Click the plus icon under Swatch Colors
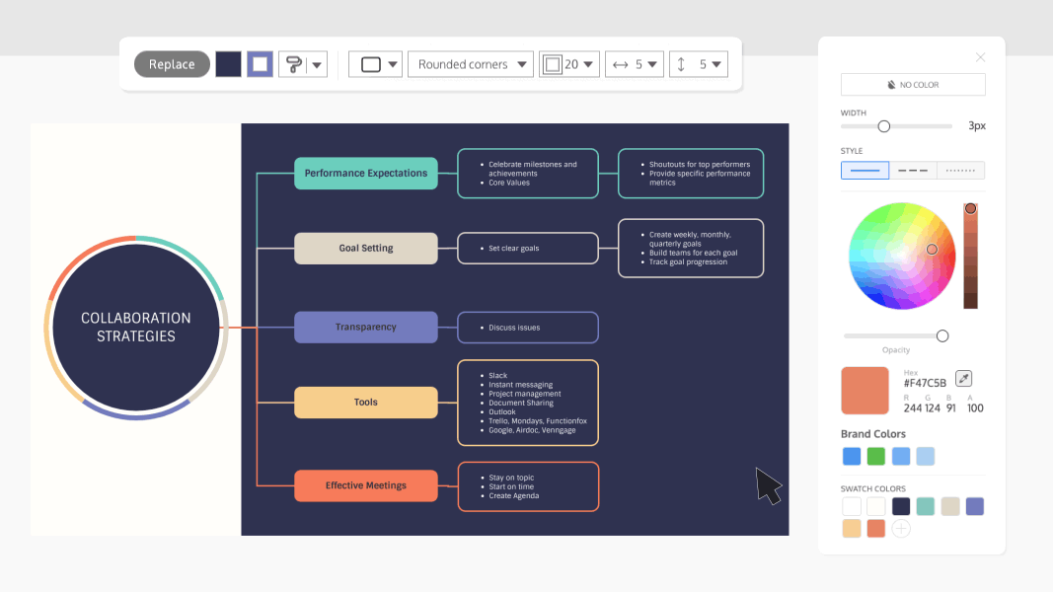1053x592 pixels. tap(901, 528)
